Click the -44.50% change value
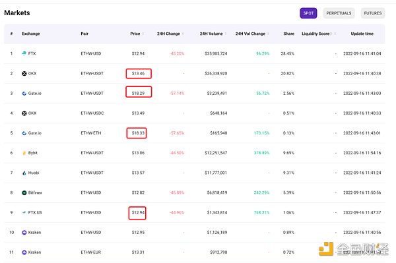The height and width of the screenshot is (263, 396). coord(177,153)
